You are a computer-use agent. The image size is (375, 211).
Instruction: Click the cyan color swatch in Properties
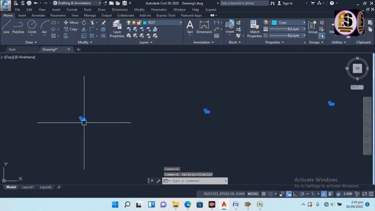point(274,22)
